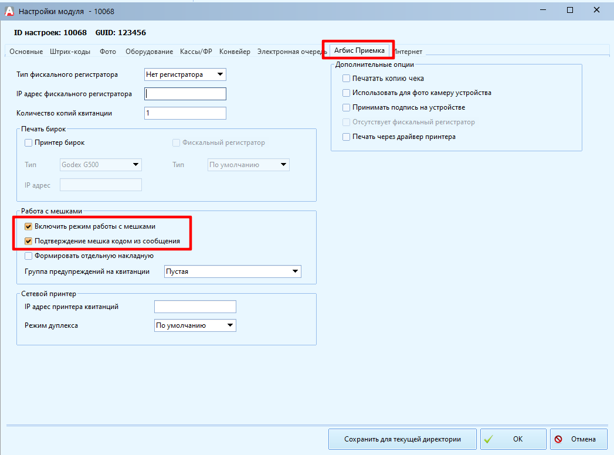Viewport: 614px width, 455px height.
Task: Click the ID настроек: 10068 text
Action: 50,33
